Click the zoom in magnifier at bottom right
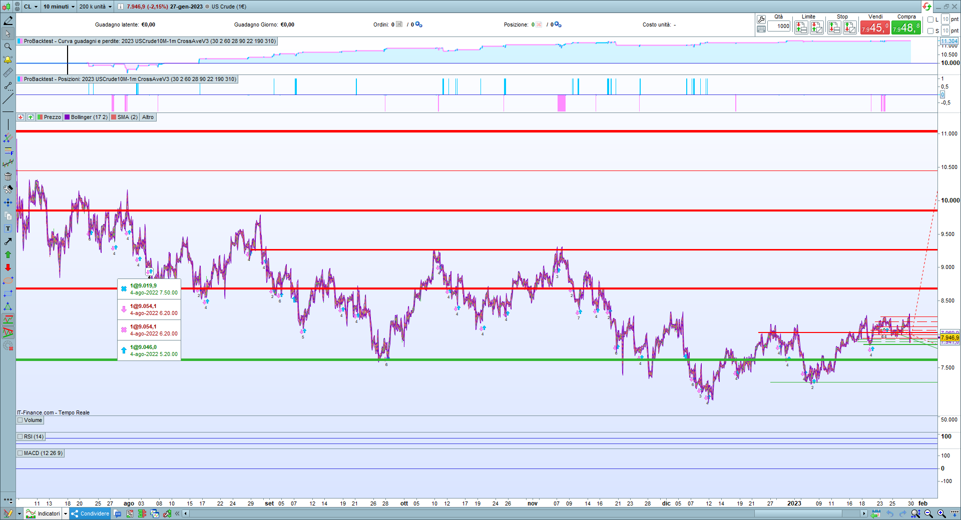Viewport: 961px width, 520px height. (941, 513)
